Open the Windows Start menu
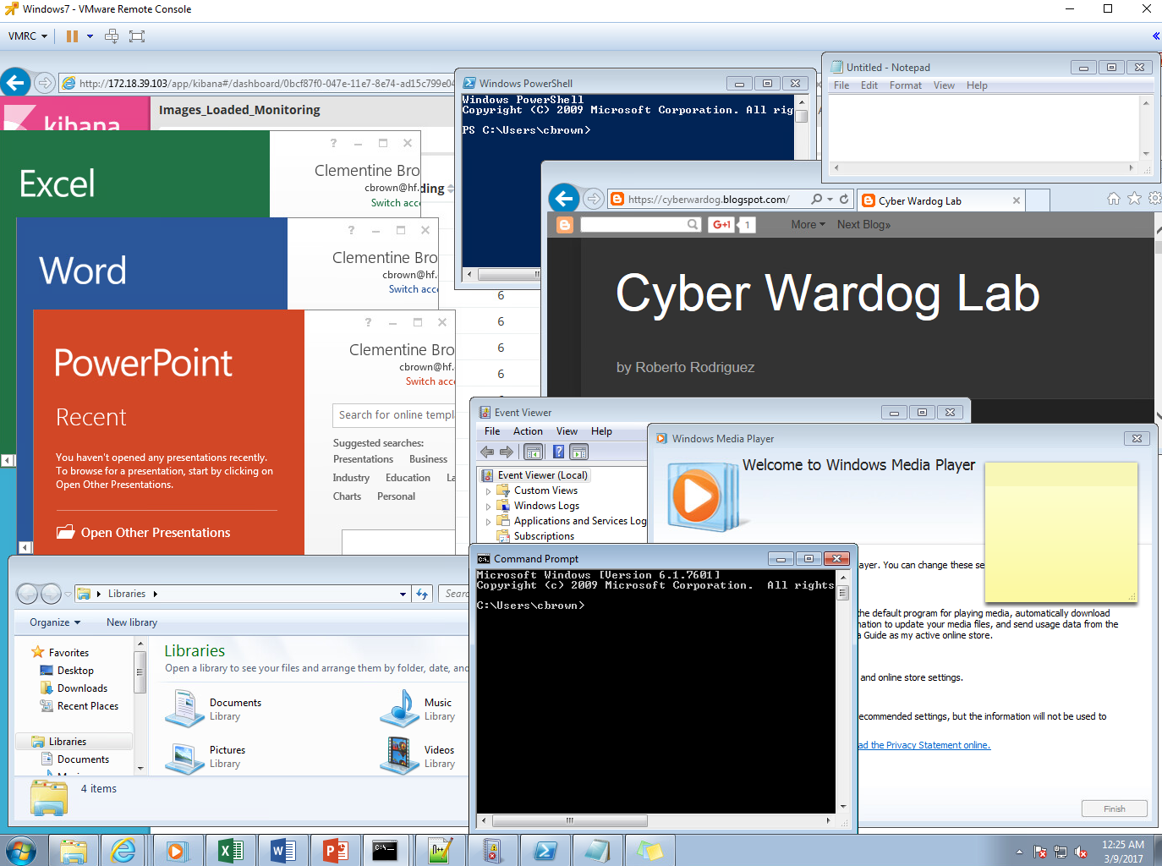This screenshot has width=1162, height=866. [21, 850]
